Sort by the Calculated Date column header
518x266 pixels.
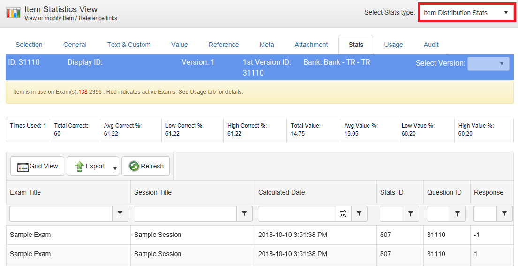tap(282, 192)
